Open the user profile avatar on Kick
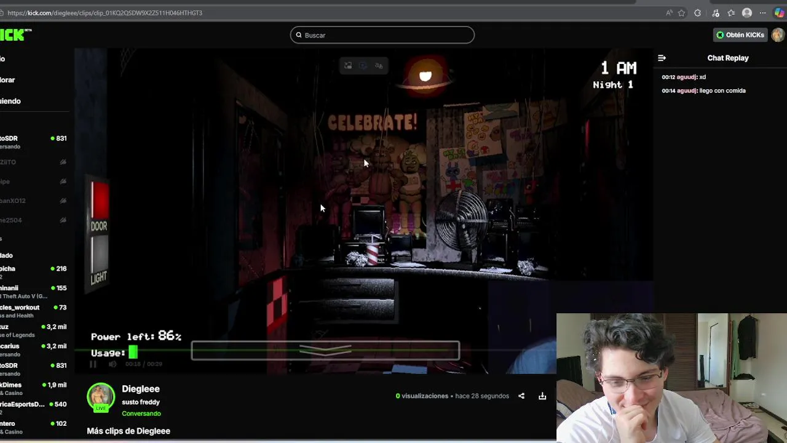 click(778, 34)
